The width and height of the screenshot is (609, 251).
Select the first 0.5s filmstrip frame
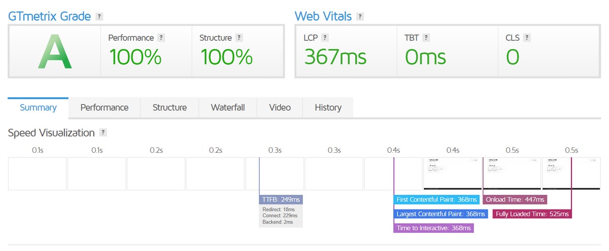tap(512, 174)
